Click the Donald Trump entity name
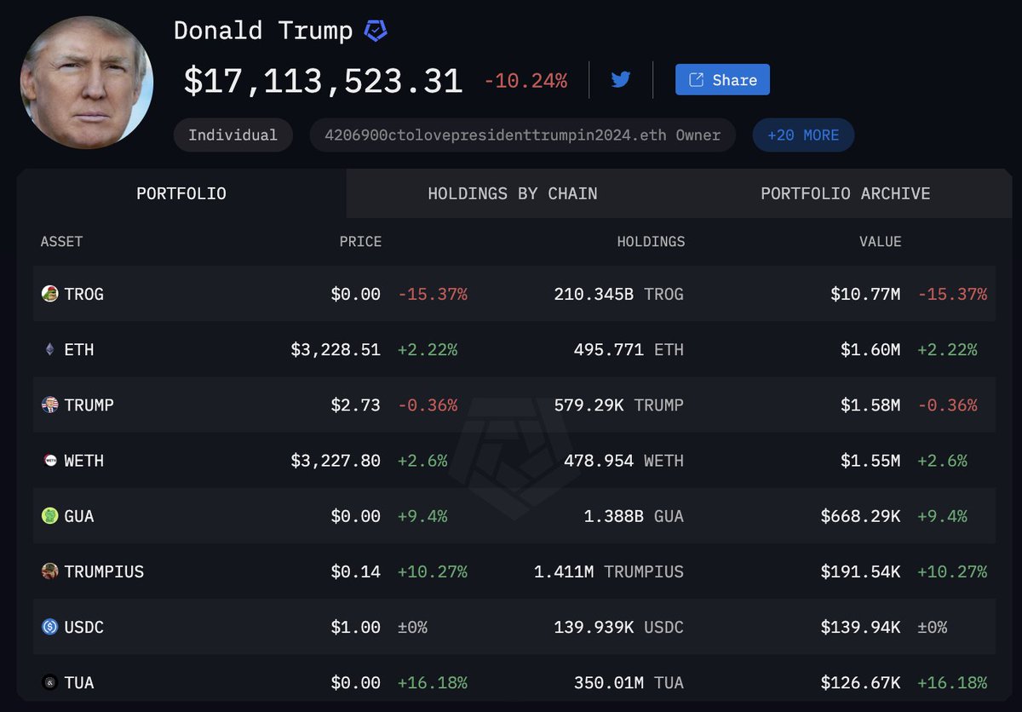This screenshot has height=712, width=1022. (263, 31)
